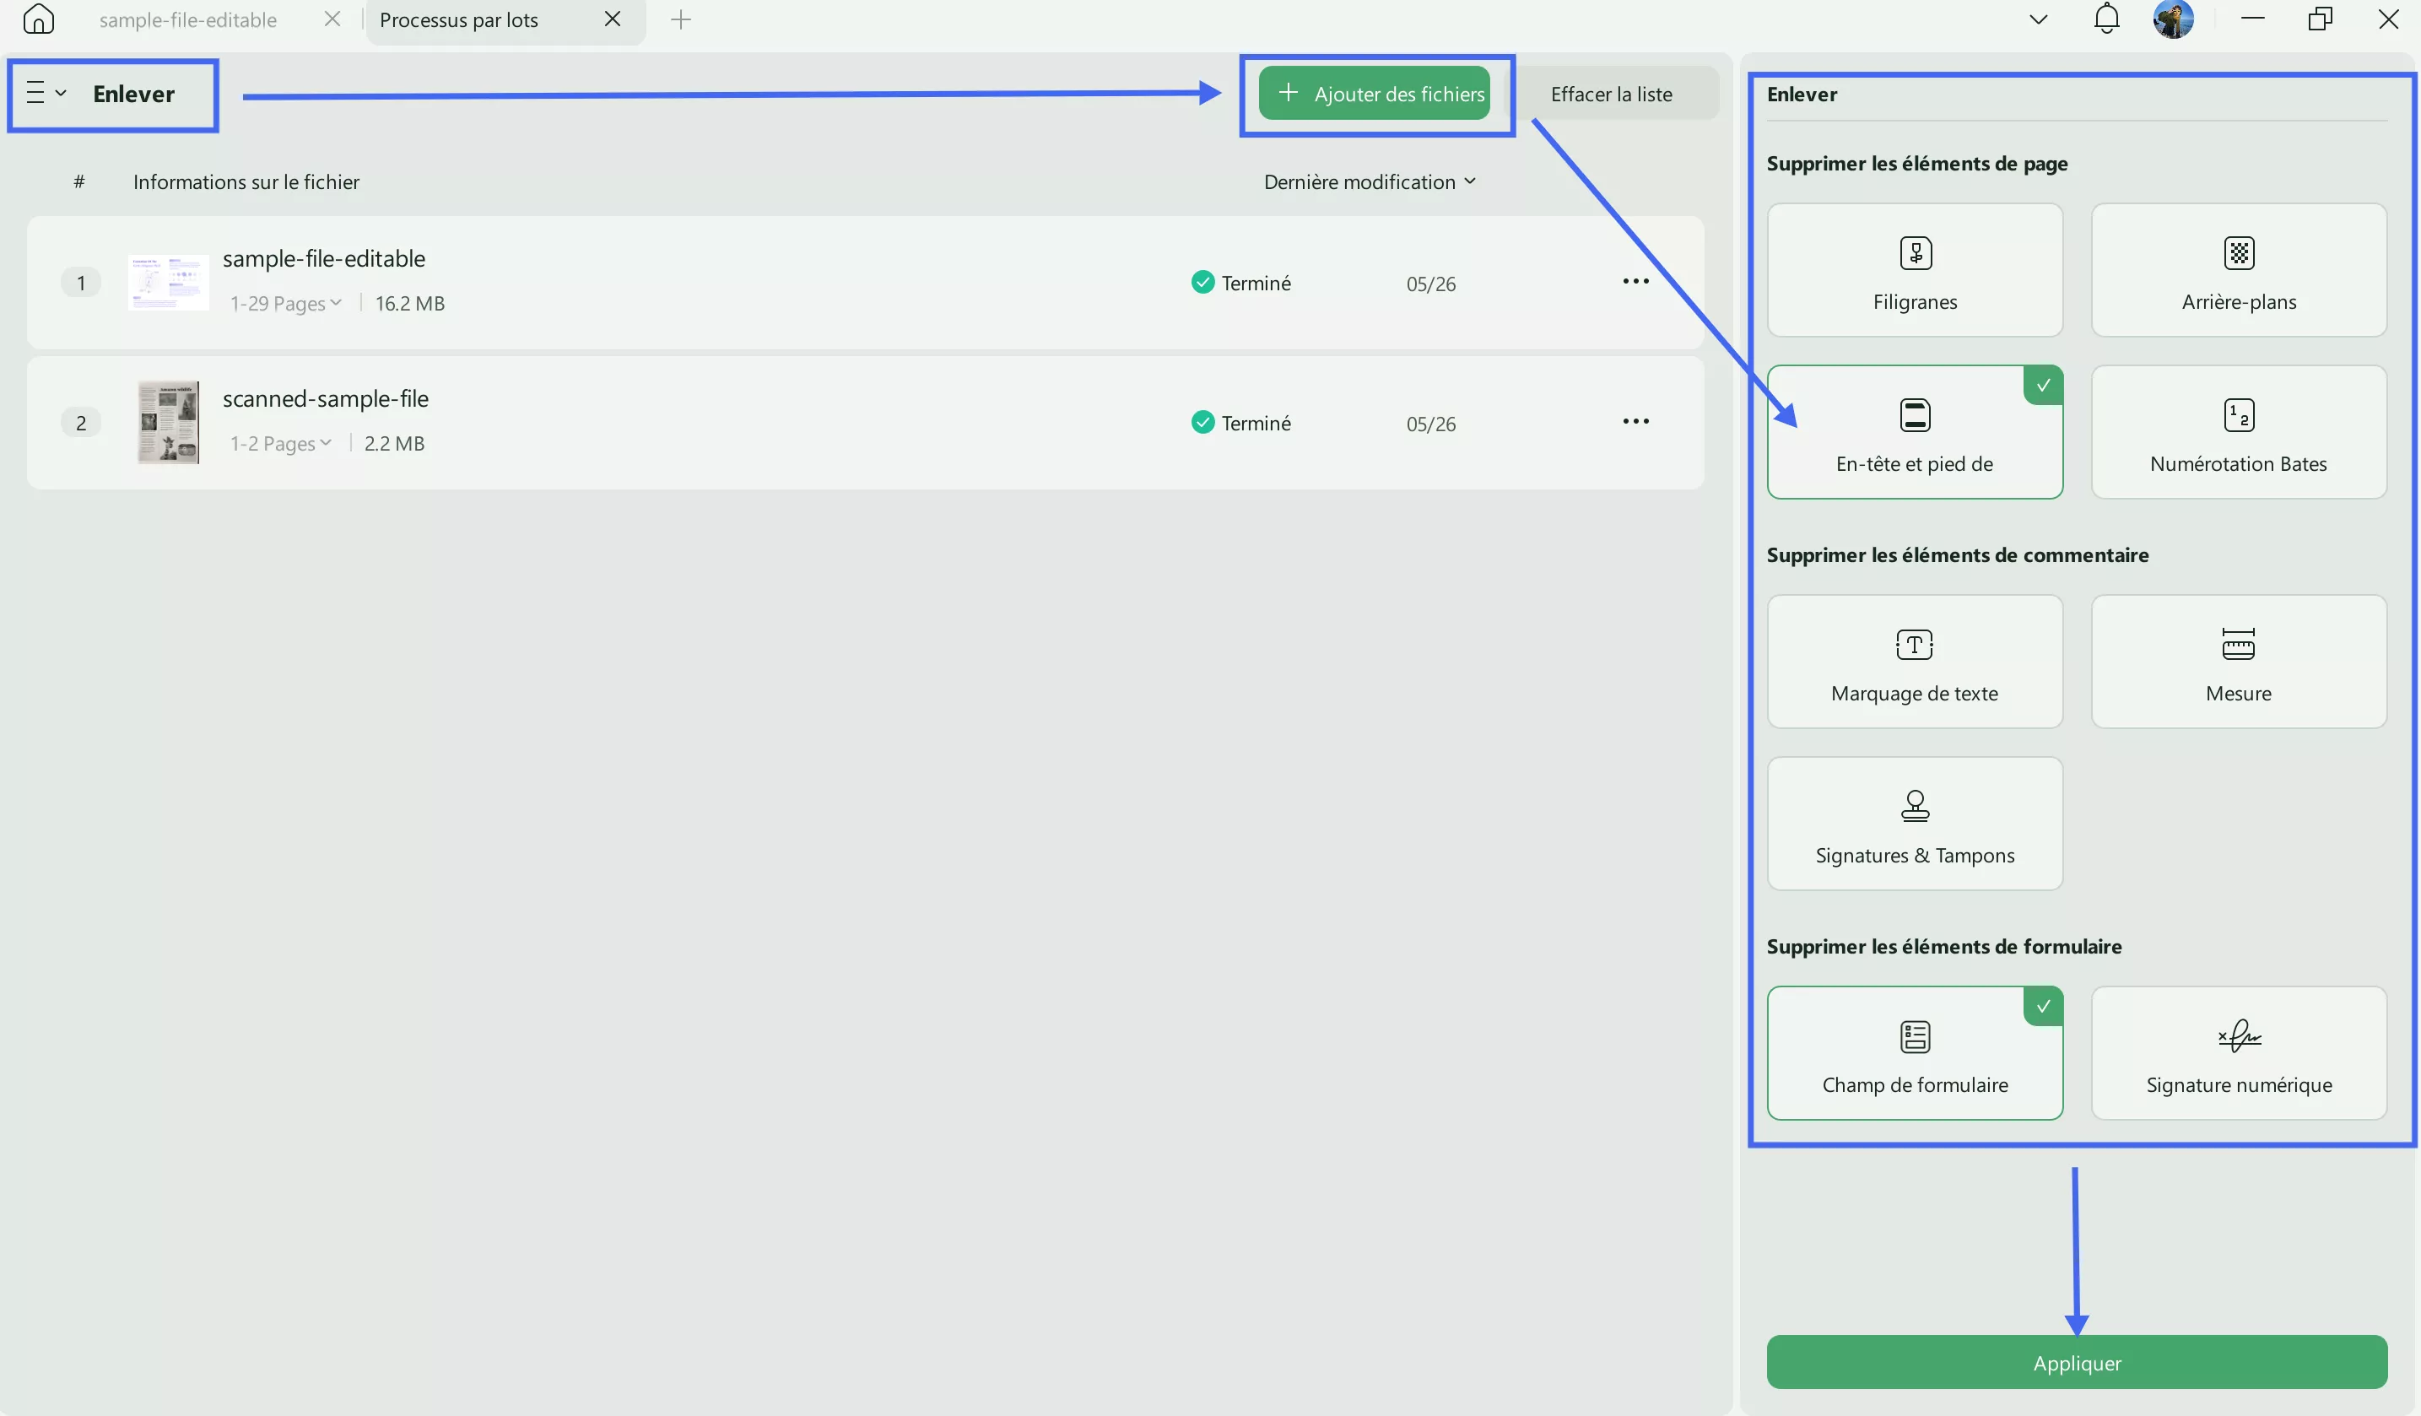Switch to the sample-file-editable tab
The image size is (2421, 1416).
(x=188, y=20)
